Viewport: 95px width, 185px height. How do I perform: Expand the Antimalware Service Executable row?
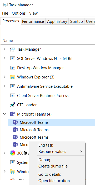(x=4, y=86)
